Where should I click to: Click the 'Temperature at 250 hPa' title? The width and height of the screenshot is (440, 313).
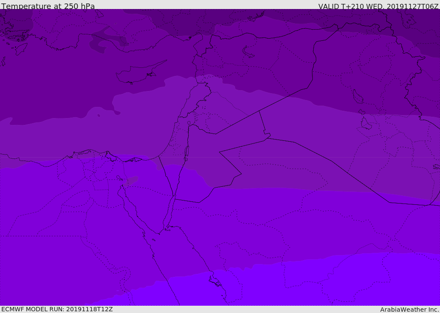[x=48, y=6]
